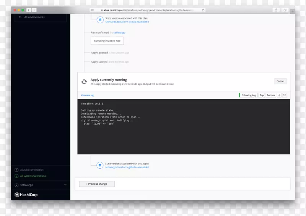Toggle the Following Log button
Image resolution: width=306 pixels, height=216 pixels.
click(x=248, y=95)
